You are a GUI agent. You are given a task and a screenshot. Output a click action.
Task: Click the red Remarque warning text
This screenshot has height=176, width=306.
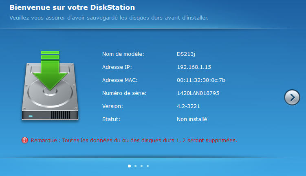[x=134, y=140]
